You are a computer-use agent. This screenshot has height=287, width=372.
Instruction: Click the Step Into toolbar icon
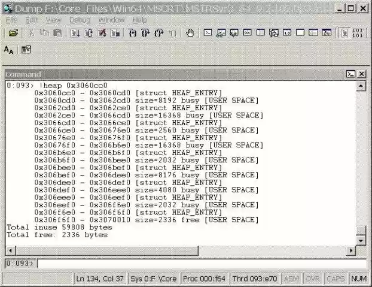(x=132, y=33)
